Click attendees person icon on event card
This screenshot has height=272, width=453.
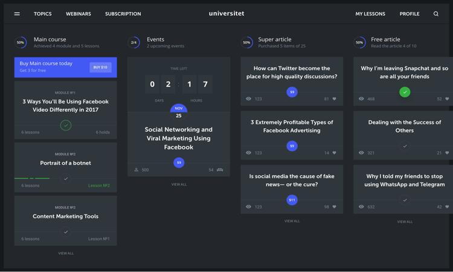[x=137, y=170]
